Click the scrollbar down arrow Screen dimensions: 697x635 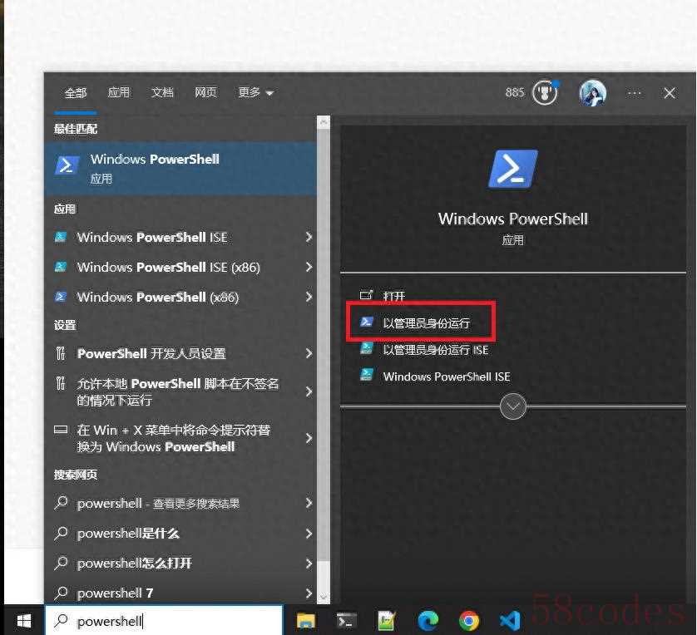click(x=324, y=598)
